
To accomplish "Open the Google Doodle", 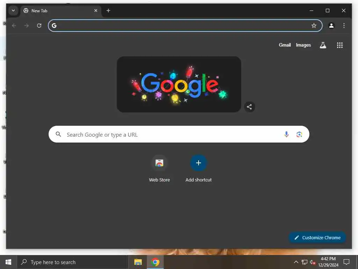I will [x=179, y=84].
